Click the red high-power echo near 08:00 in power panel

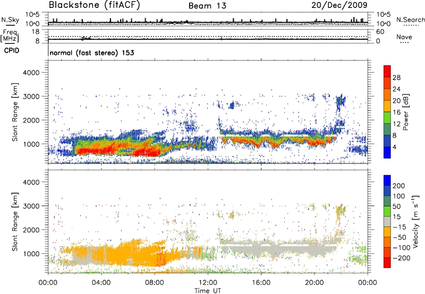pyautogui.click(x=148, y=153)
